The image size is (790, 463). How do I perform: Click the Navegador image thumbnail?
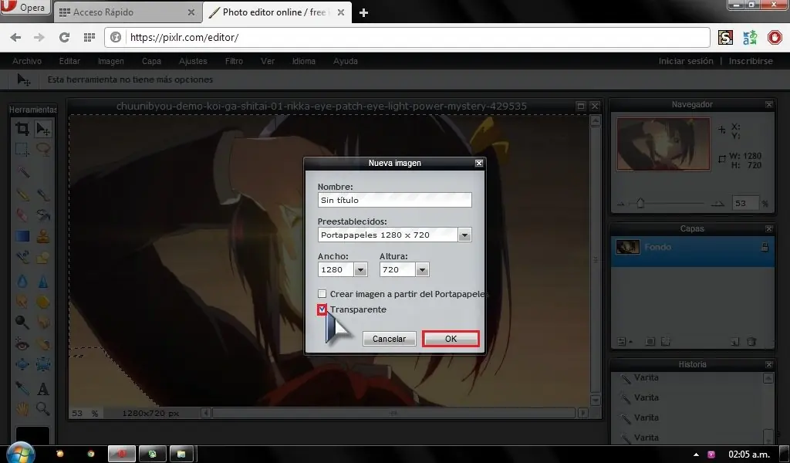[x=663, y=144]
